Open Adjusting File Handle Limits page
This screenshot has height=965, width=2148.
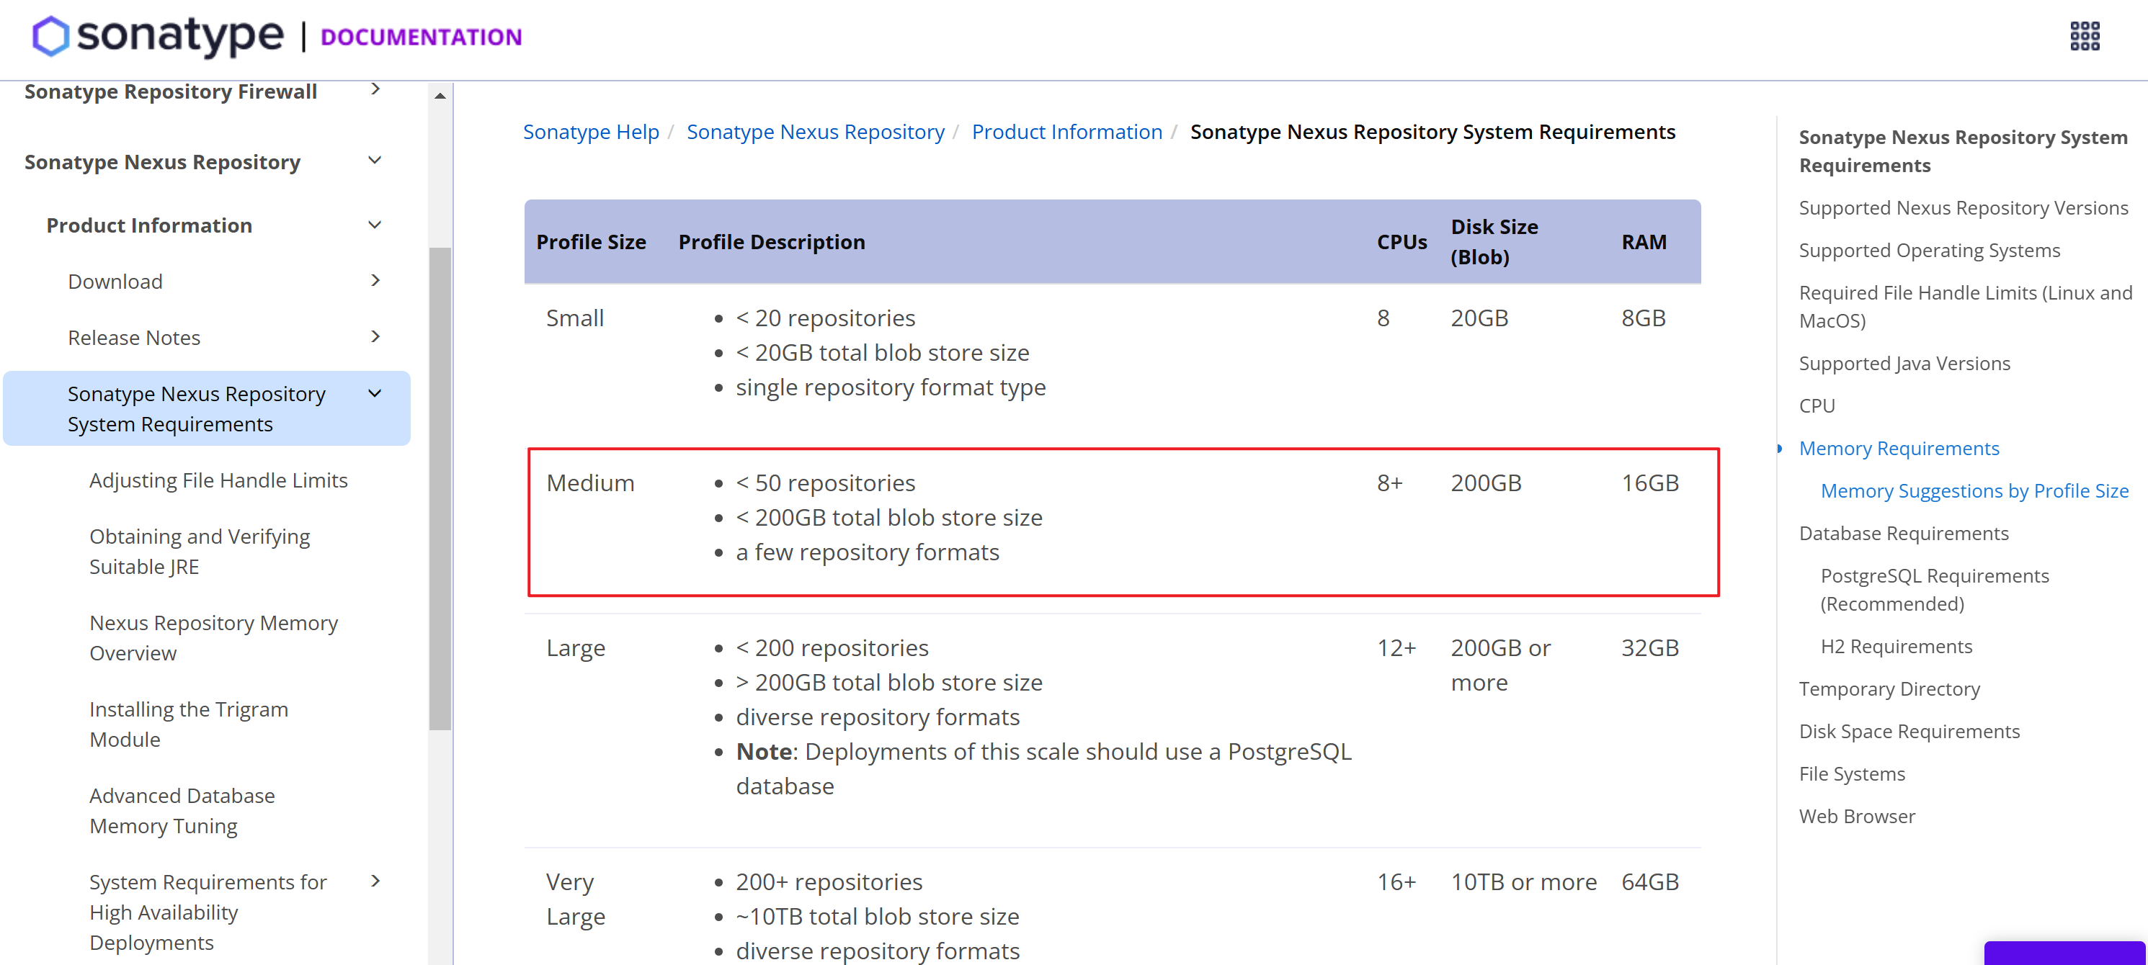218,480
